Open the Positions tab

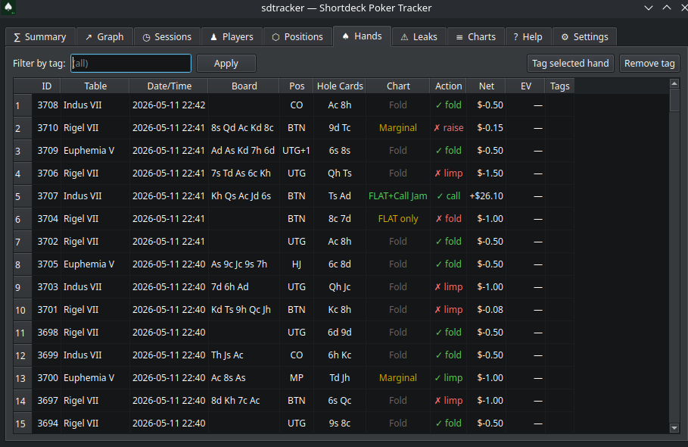297,37
